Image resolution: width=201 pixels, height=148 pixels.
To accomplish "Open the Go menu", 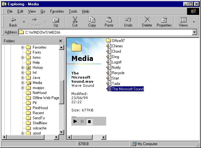I will [x=43, y=11].
